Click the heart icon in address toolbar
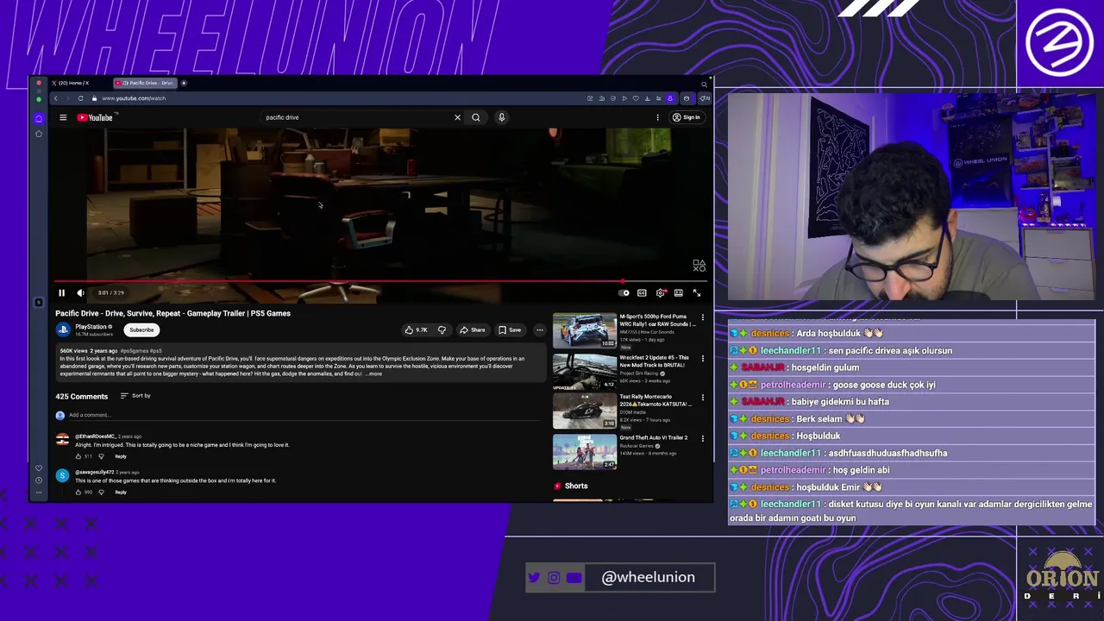Viewport: 1104px width, 621px height. click(x=636, y=98)
